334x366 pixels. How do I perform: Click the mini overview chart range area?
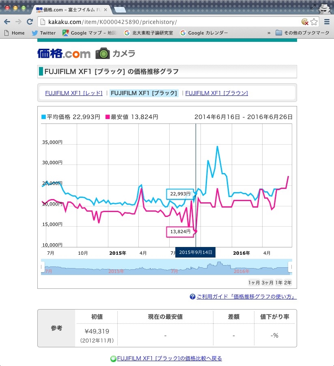(166, 267)
